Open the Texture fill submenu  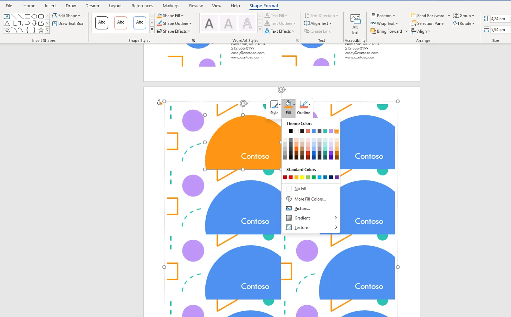311,228
